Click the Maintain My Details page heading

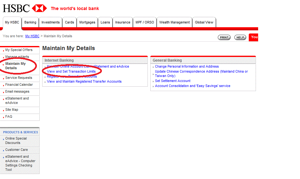(x=68, y=48)
